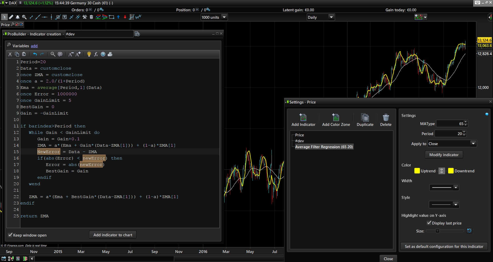Undo the last code edit
The image size is (493, 262).
35,54
